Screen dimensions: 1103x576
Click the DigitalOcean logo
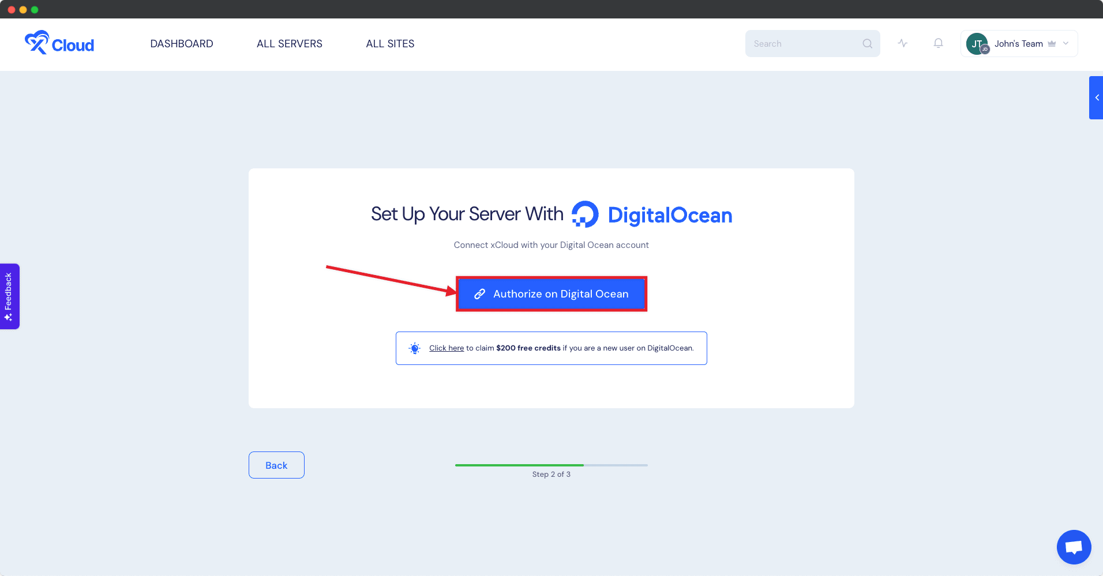(x=652, y=214)
